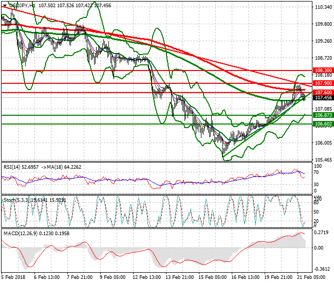Click the RSI 30 level scale value
This screenshot has height=283, width=334.
[x=317, y=185]
